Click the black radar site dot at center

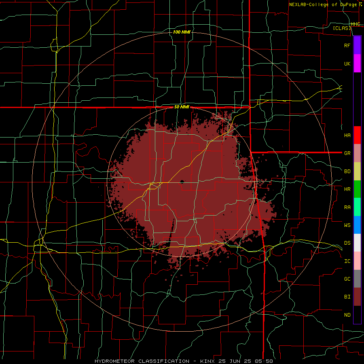click(x=182, y=182)
